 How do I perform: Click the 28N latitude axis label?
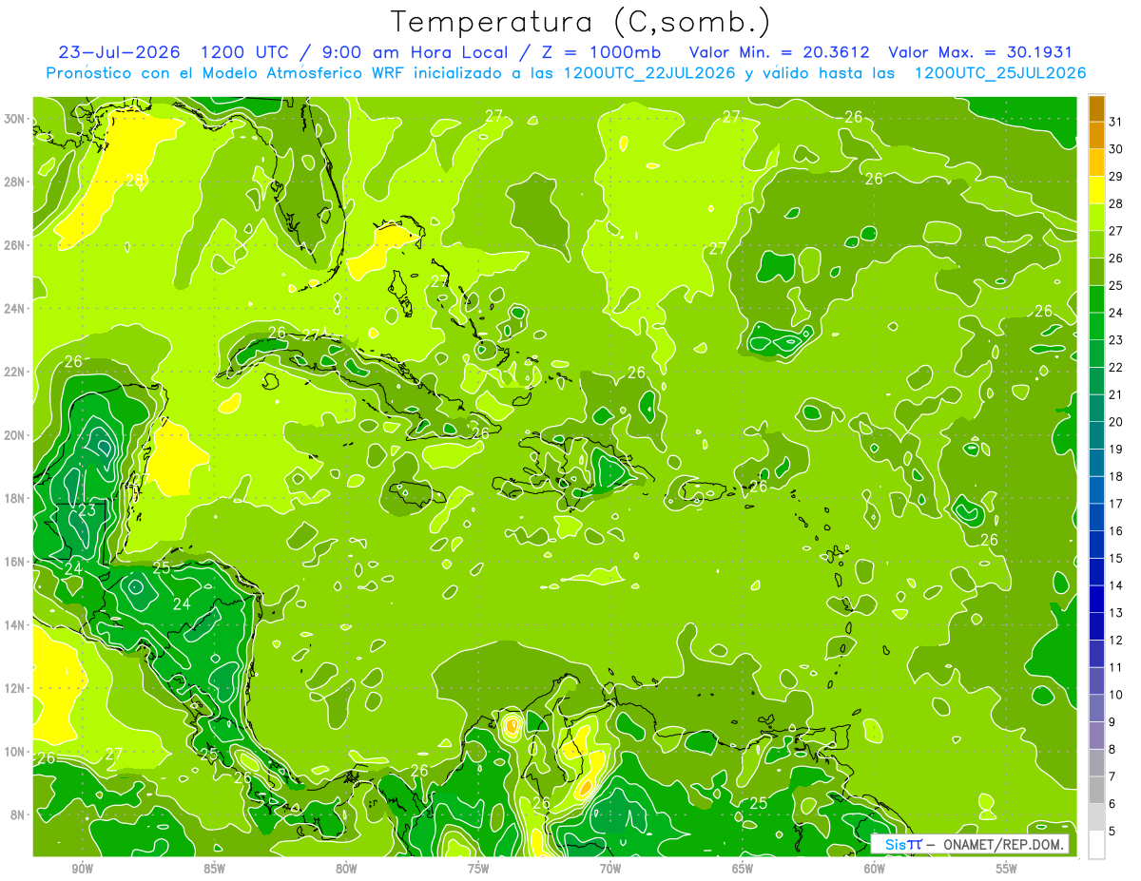pos(15,182)
